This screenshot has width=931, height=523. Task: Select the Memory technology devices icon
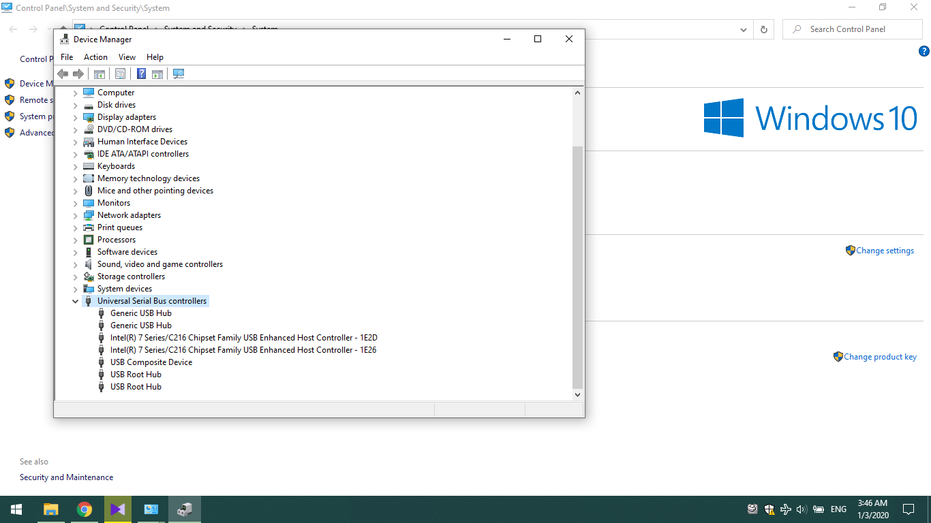[x=89, y=178]
